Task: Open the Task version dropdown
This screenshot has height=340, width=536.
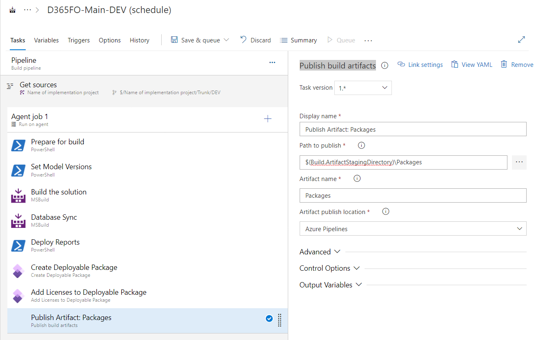Action: [x=363, y=88]
